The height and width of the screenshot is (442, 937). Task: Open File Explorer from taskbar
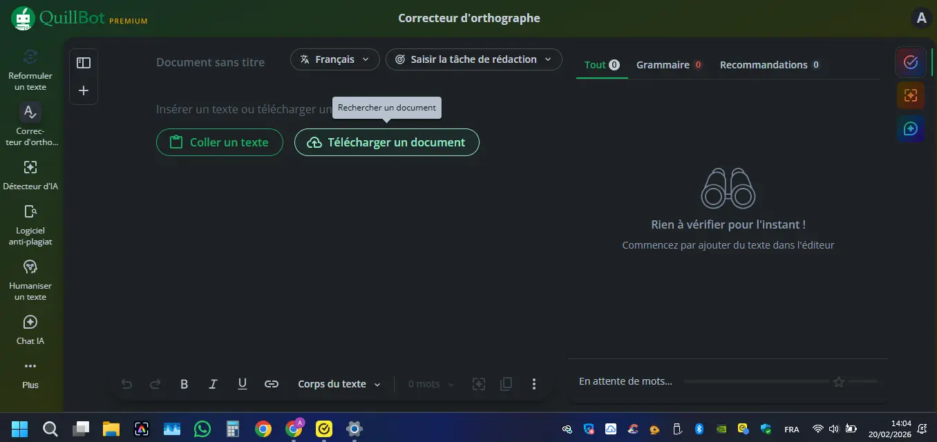coord(111,429)
